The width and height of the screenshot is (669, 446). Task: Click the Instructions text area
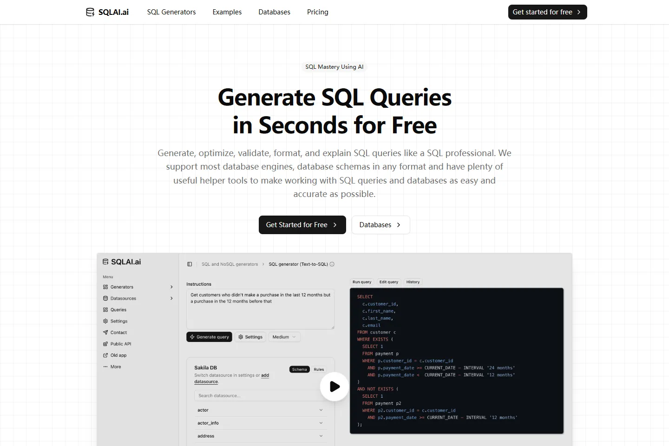tap(260, 309)
